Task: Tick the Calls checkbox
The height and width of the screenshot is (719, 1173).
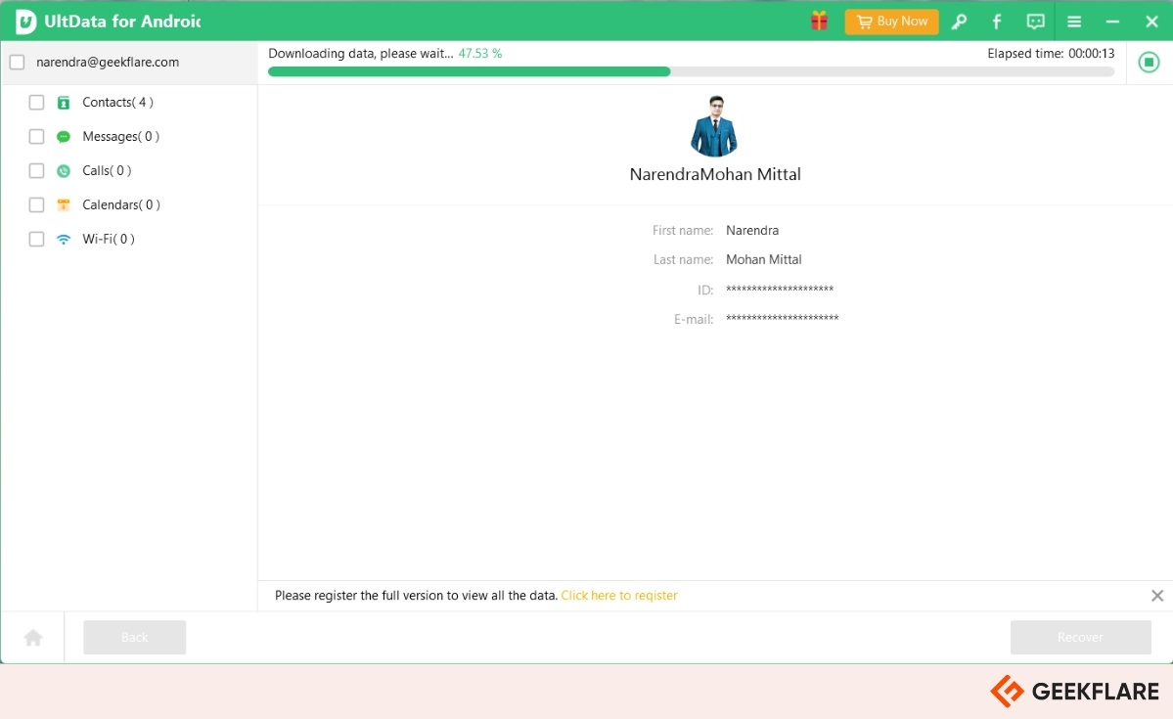Action: click(x=36, y=170)
